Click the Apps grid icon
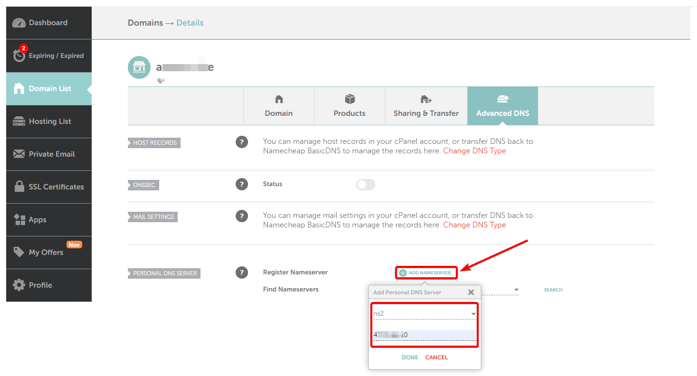 [19, 219]
